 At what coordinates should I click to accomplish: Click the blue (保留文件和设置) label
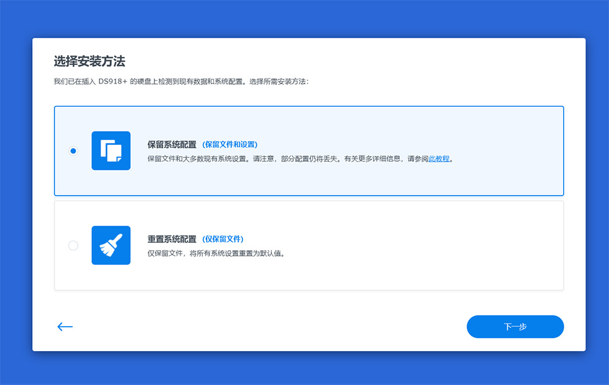tap(230, 144)
